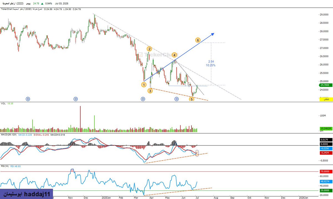Image resolution: width=333 pixels, height=199 pixels.
Task: Click the 25.500 price axis label
Action: pos(324,73)
